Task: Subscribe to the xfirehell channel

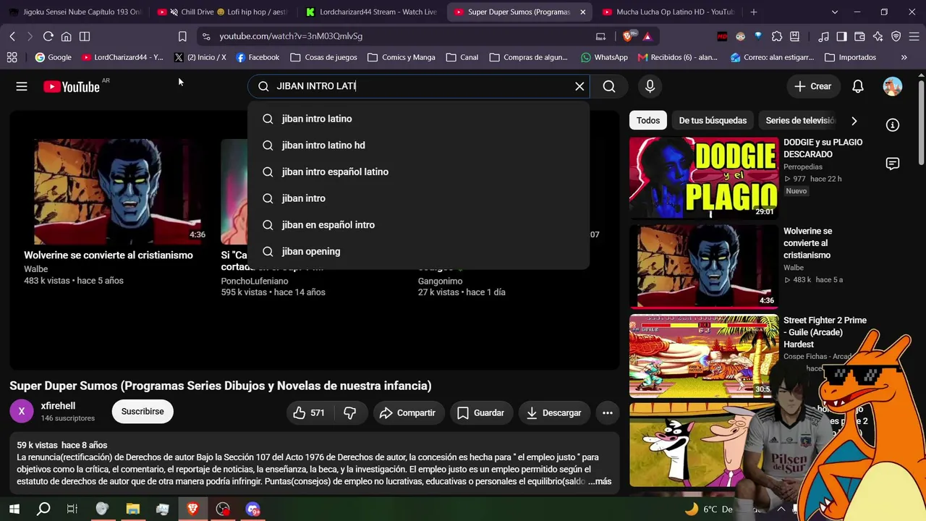Action: pyautogui.click(x=143, y=412)
